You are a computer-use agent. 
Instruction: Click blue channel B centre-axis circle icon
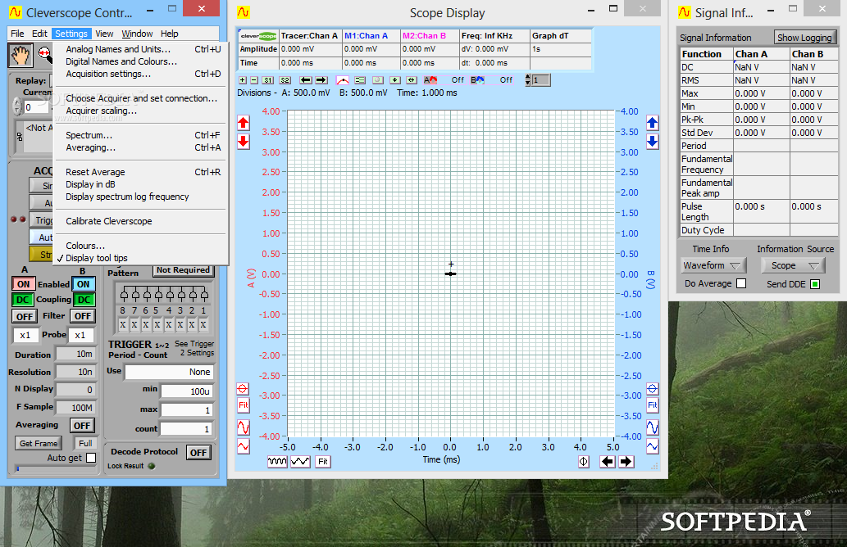(653, 389)
